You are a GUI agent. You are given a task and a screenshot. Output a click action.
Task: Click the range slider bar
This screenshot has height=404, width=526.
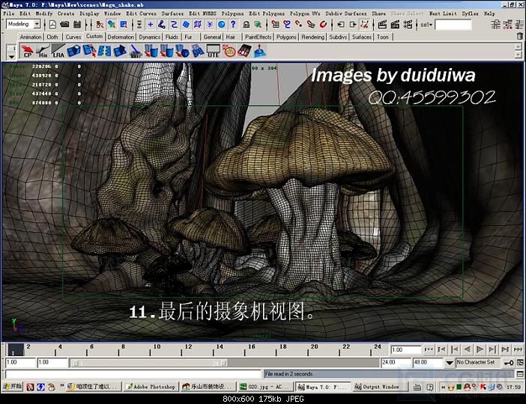[x=148, y=363]
